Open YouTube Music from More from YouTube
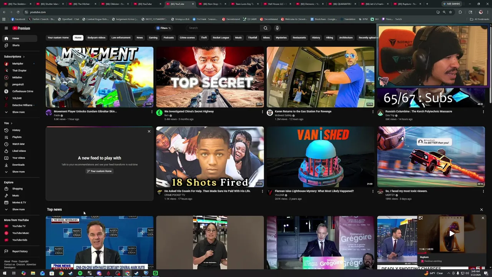The width and height of the screenshot is (492, 277). [x=20, y=233]
